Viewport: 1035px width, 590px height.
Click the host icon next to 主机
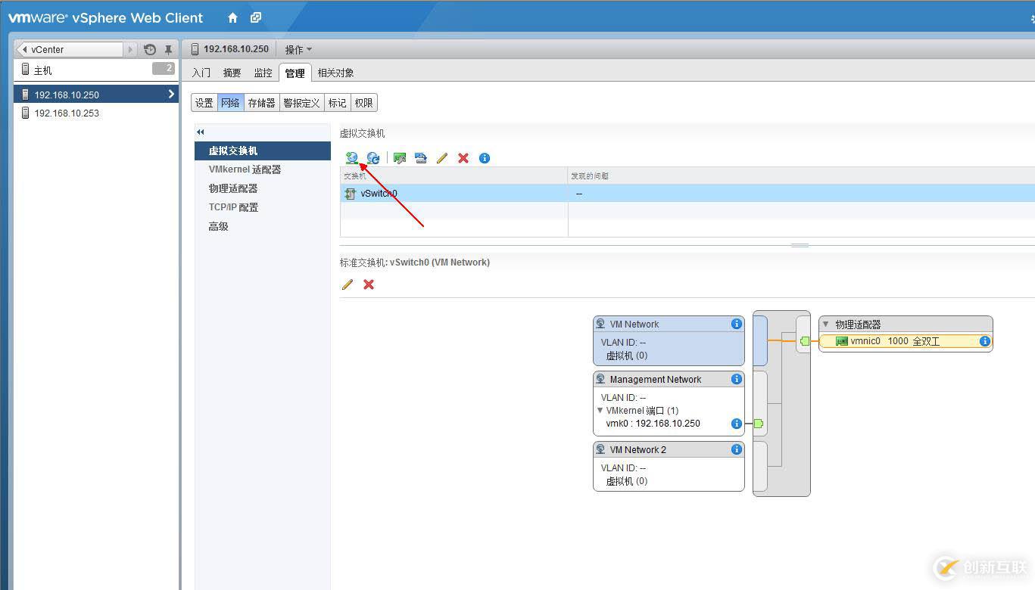pyautogui.click(x=25, y=70)
